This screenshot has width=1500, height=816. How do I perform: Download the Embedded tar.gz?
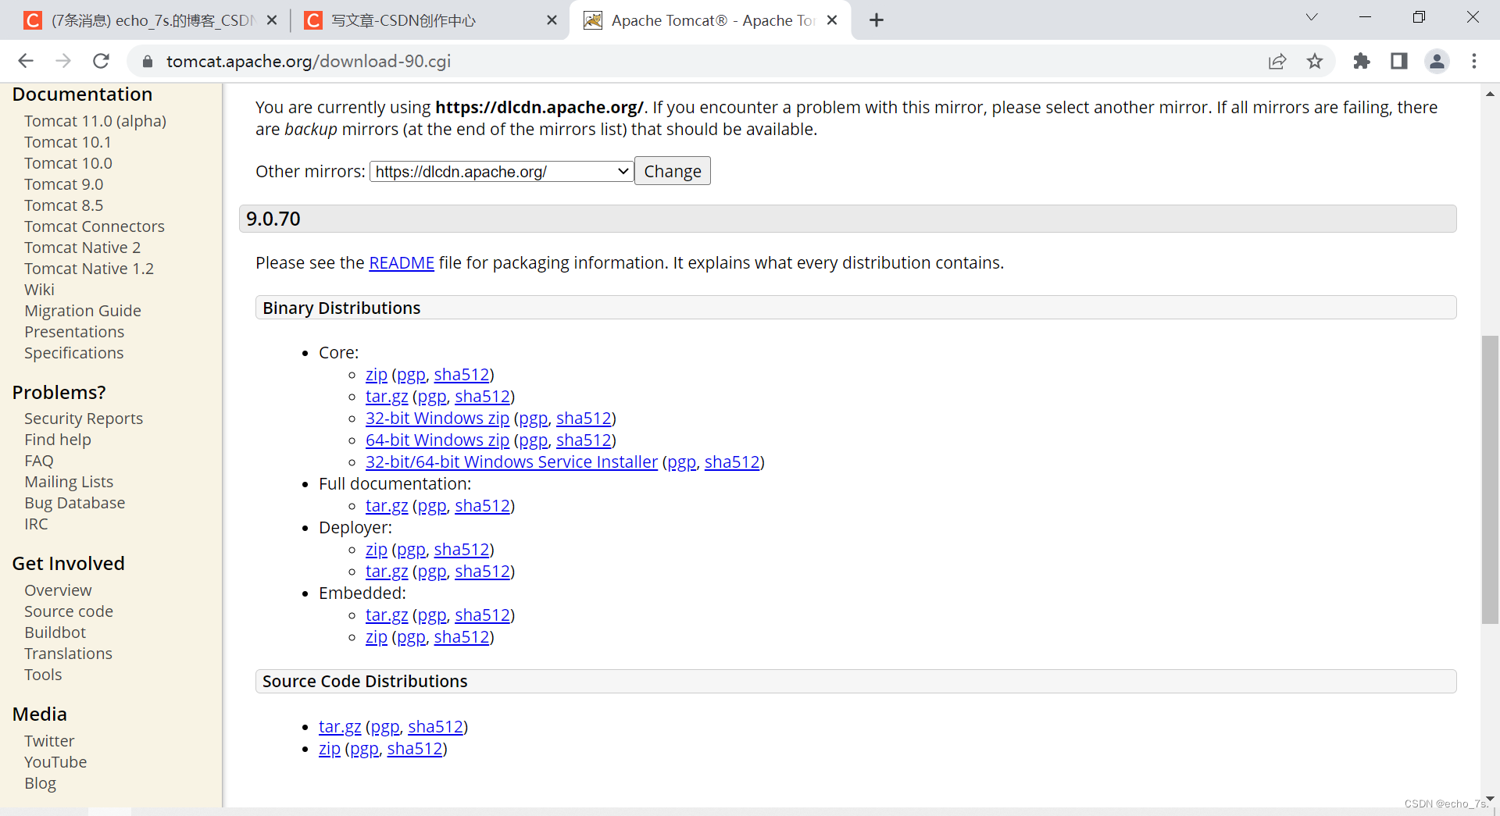tap(387, 615)
